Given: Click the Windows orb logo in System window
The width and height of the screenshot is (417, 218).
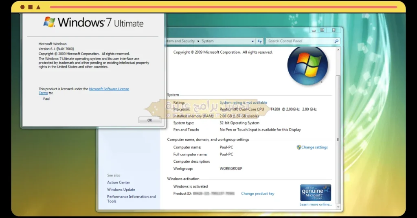Looking at the screenshot, I should click(x=307, y=66).
